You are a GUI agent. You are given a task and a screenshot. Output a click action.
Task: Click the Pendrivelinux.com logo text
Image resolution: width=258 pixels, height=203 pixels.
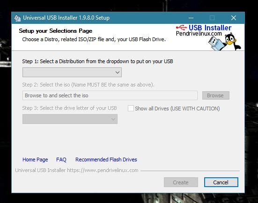[x=199, y=34]
